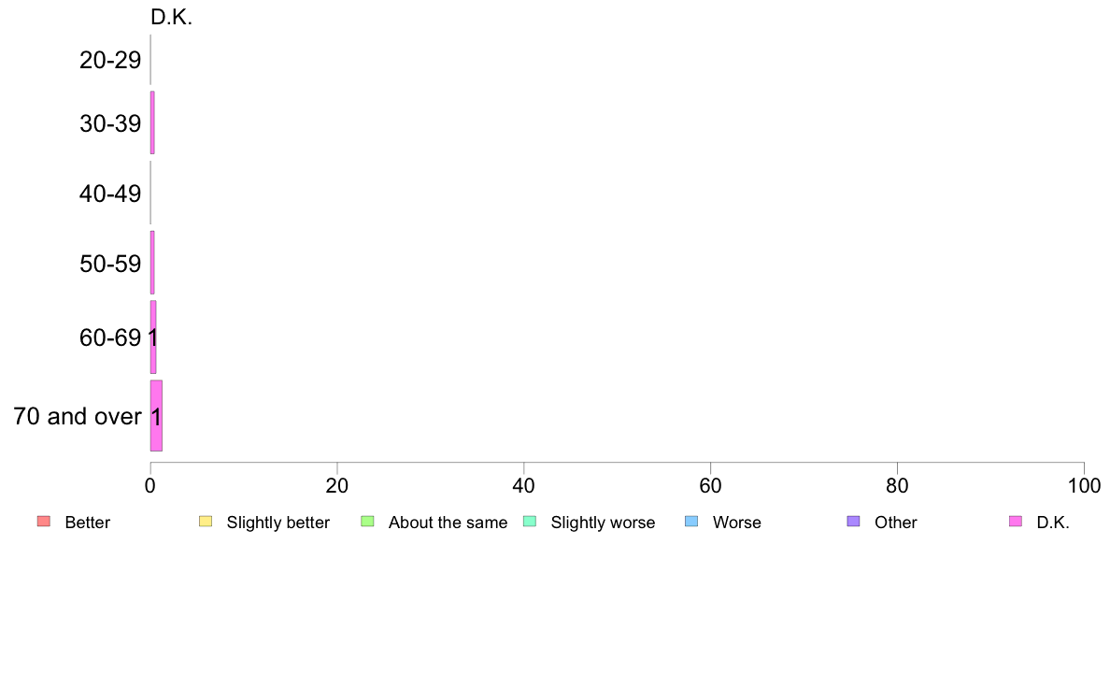Click the Better red legend swatch
1110x688 pixels.
pos(44,522)
